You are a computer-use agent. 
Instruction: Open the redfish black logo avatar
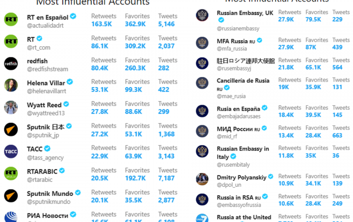click(11, 63)
